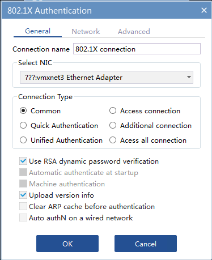Click the OK button
Viewport: 212px width, 260px height.
coord(67,244)
